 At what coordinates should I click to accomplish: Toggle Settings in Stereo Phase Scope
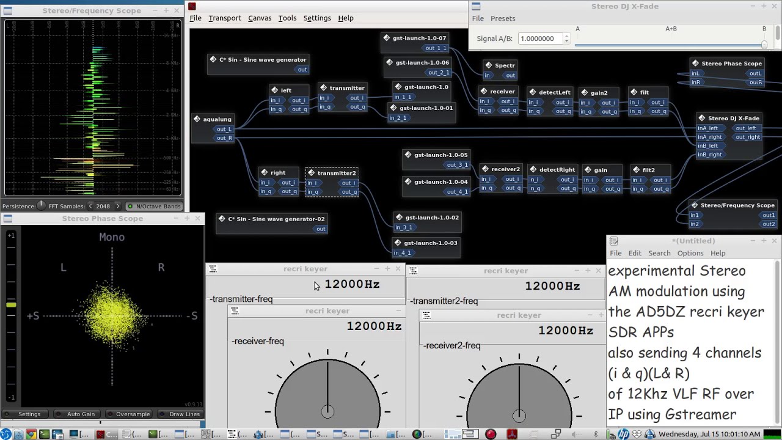click(24, 414)
